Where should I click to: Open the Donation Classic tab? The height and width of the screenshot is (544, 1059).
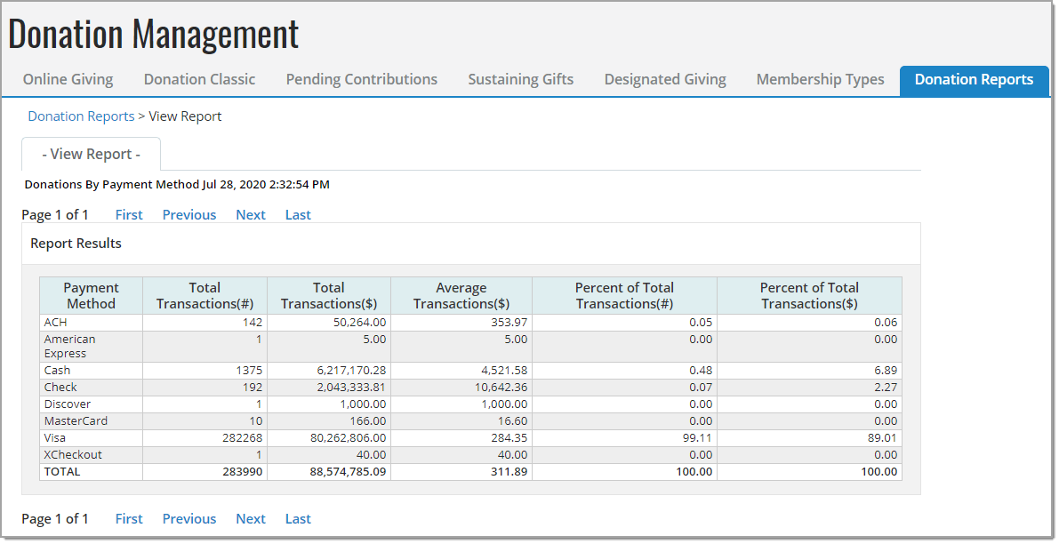point(198,79)
